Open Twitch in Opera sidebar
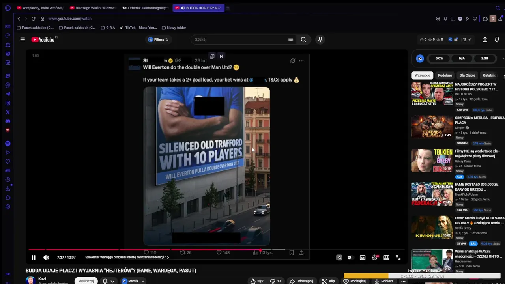 point(7,76)
